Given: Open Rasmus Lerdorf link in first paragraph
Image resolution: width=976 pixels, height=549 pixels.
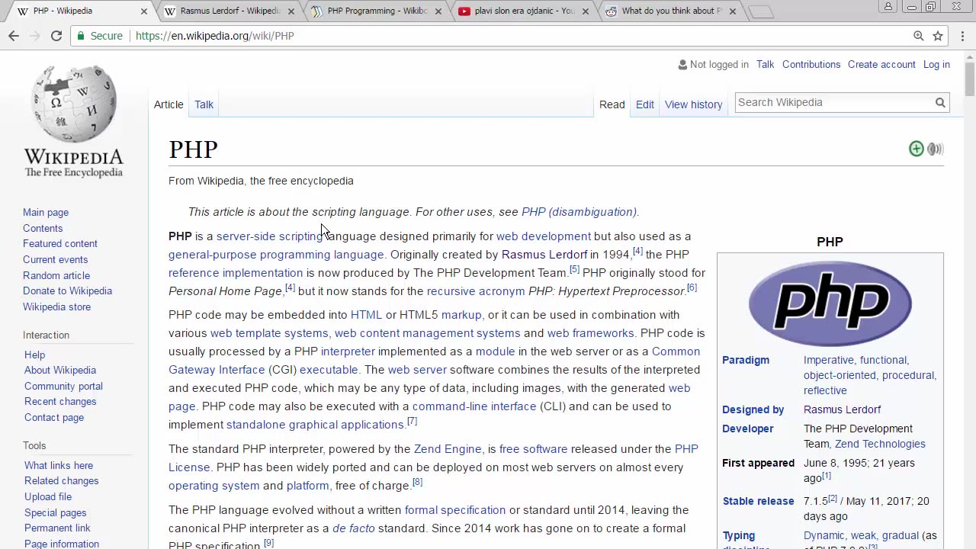Looking at the screenshot, I should [x=544, y=255].
